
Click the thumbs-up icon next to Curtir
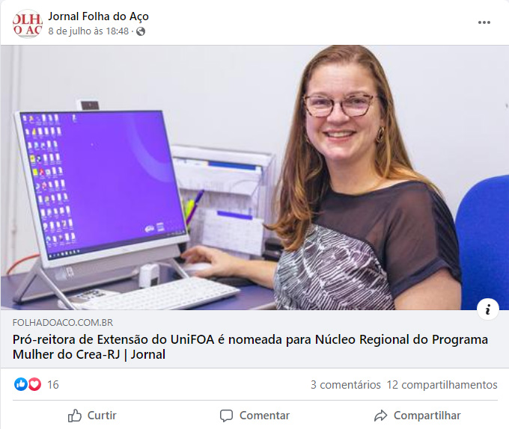(x=75, y=416)
